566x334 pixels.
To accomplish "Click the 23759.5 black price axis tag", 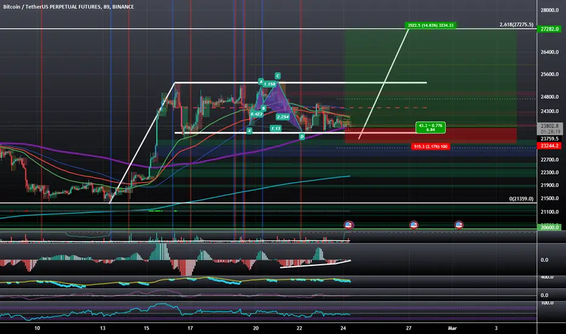I will 550,138.
